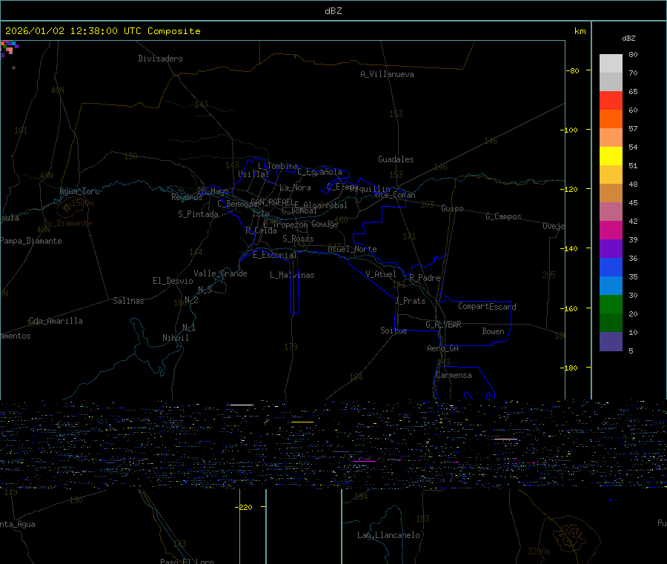Click the Bowen town label
This screenshot has width=667, height=564.
[x=493, y=331]
